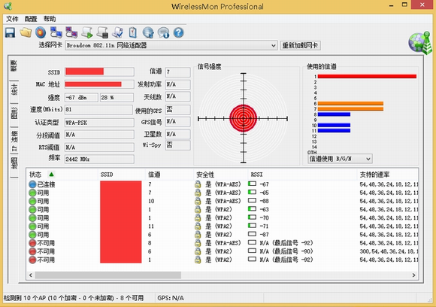This screenshot has height=307, width=436.
Task: Click the scrollbar left arrow under the list
Action: 31,275
